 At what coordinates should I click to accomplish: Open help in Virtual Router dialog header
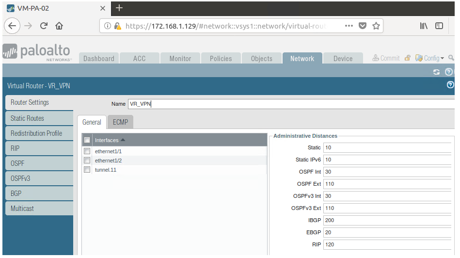click(450, 85)
